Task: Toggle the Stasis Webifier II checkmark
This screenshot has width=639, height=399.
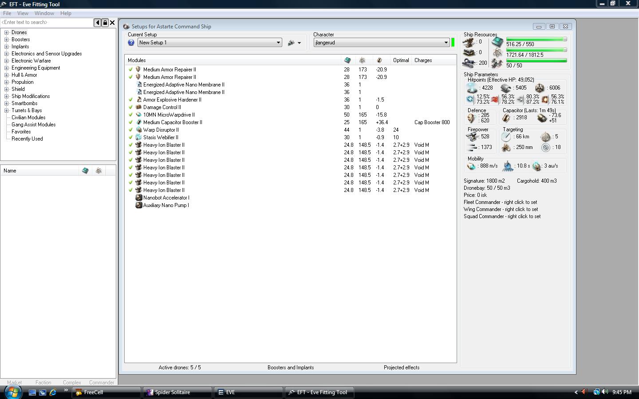Action: coord(130,137)
